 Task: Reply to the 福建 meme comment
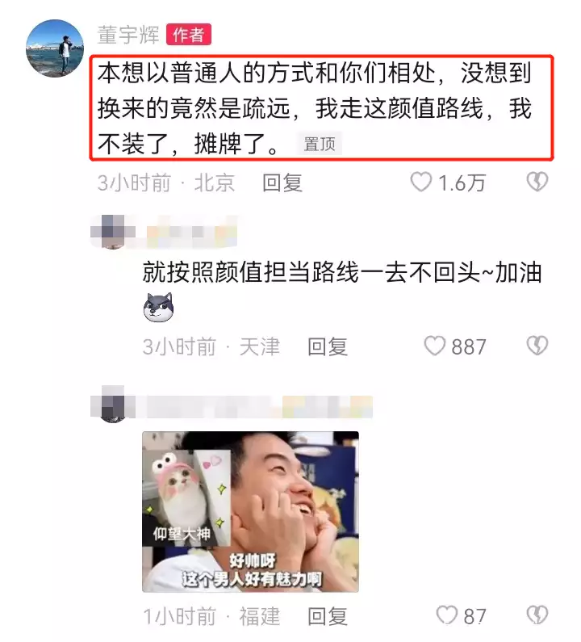click(328, 616)
